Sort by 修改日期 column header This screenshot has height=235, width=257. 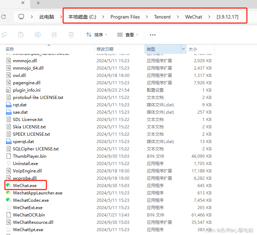(x=105, y=49)
